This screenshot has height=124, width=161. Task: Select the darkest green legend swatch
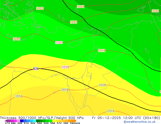pyautogui.click(x=38, y=121)
